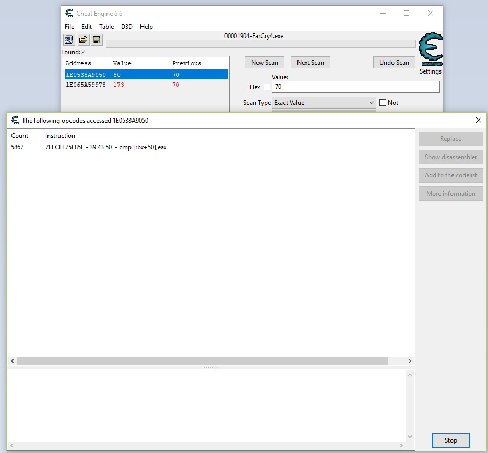Click the Value column header
Image resolution: width=488 pixels, height=453 pixels.
coord(139,63)
